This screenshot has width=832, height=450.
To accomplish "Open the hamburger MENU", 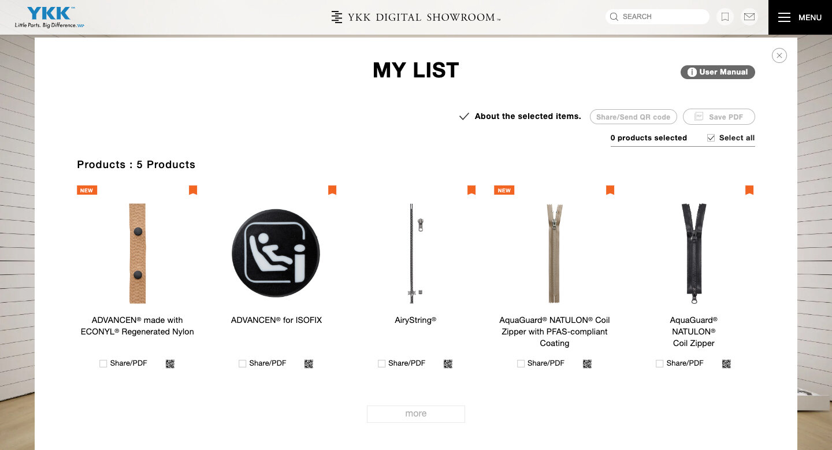I will (x=800, y=17).
